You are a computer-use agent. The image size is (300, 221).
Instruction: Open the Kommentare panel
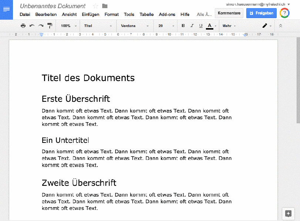pos(229,13)
